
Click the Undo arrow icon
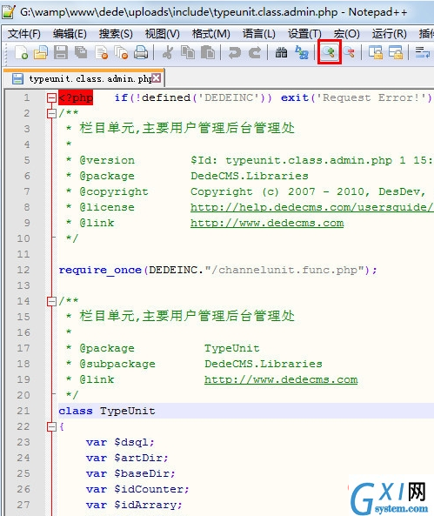234,53
